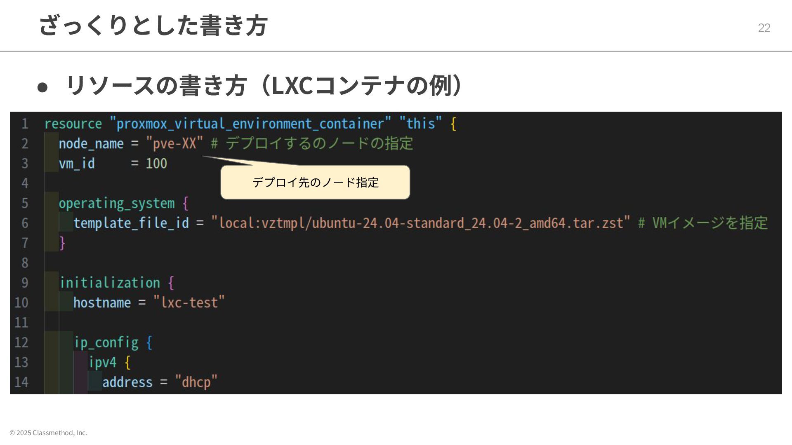Click the slide page number 22
792x445 pixels.
pos(764,28)
